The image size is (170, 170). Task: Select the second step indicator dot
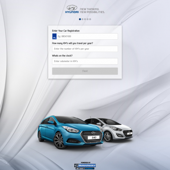click(x=82, y=19)
